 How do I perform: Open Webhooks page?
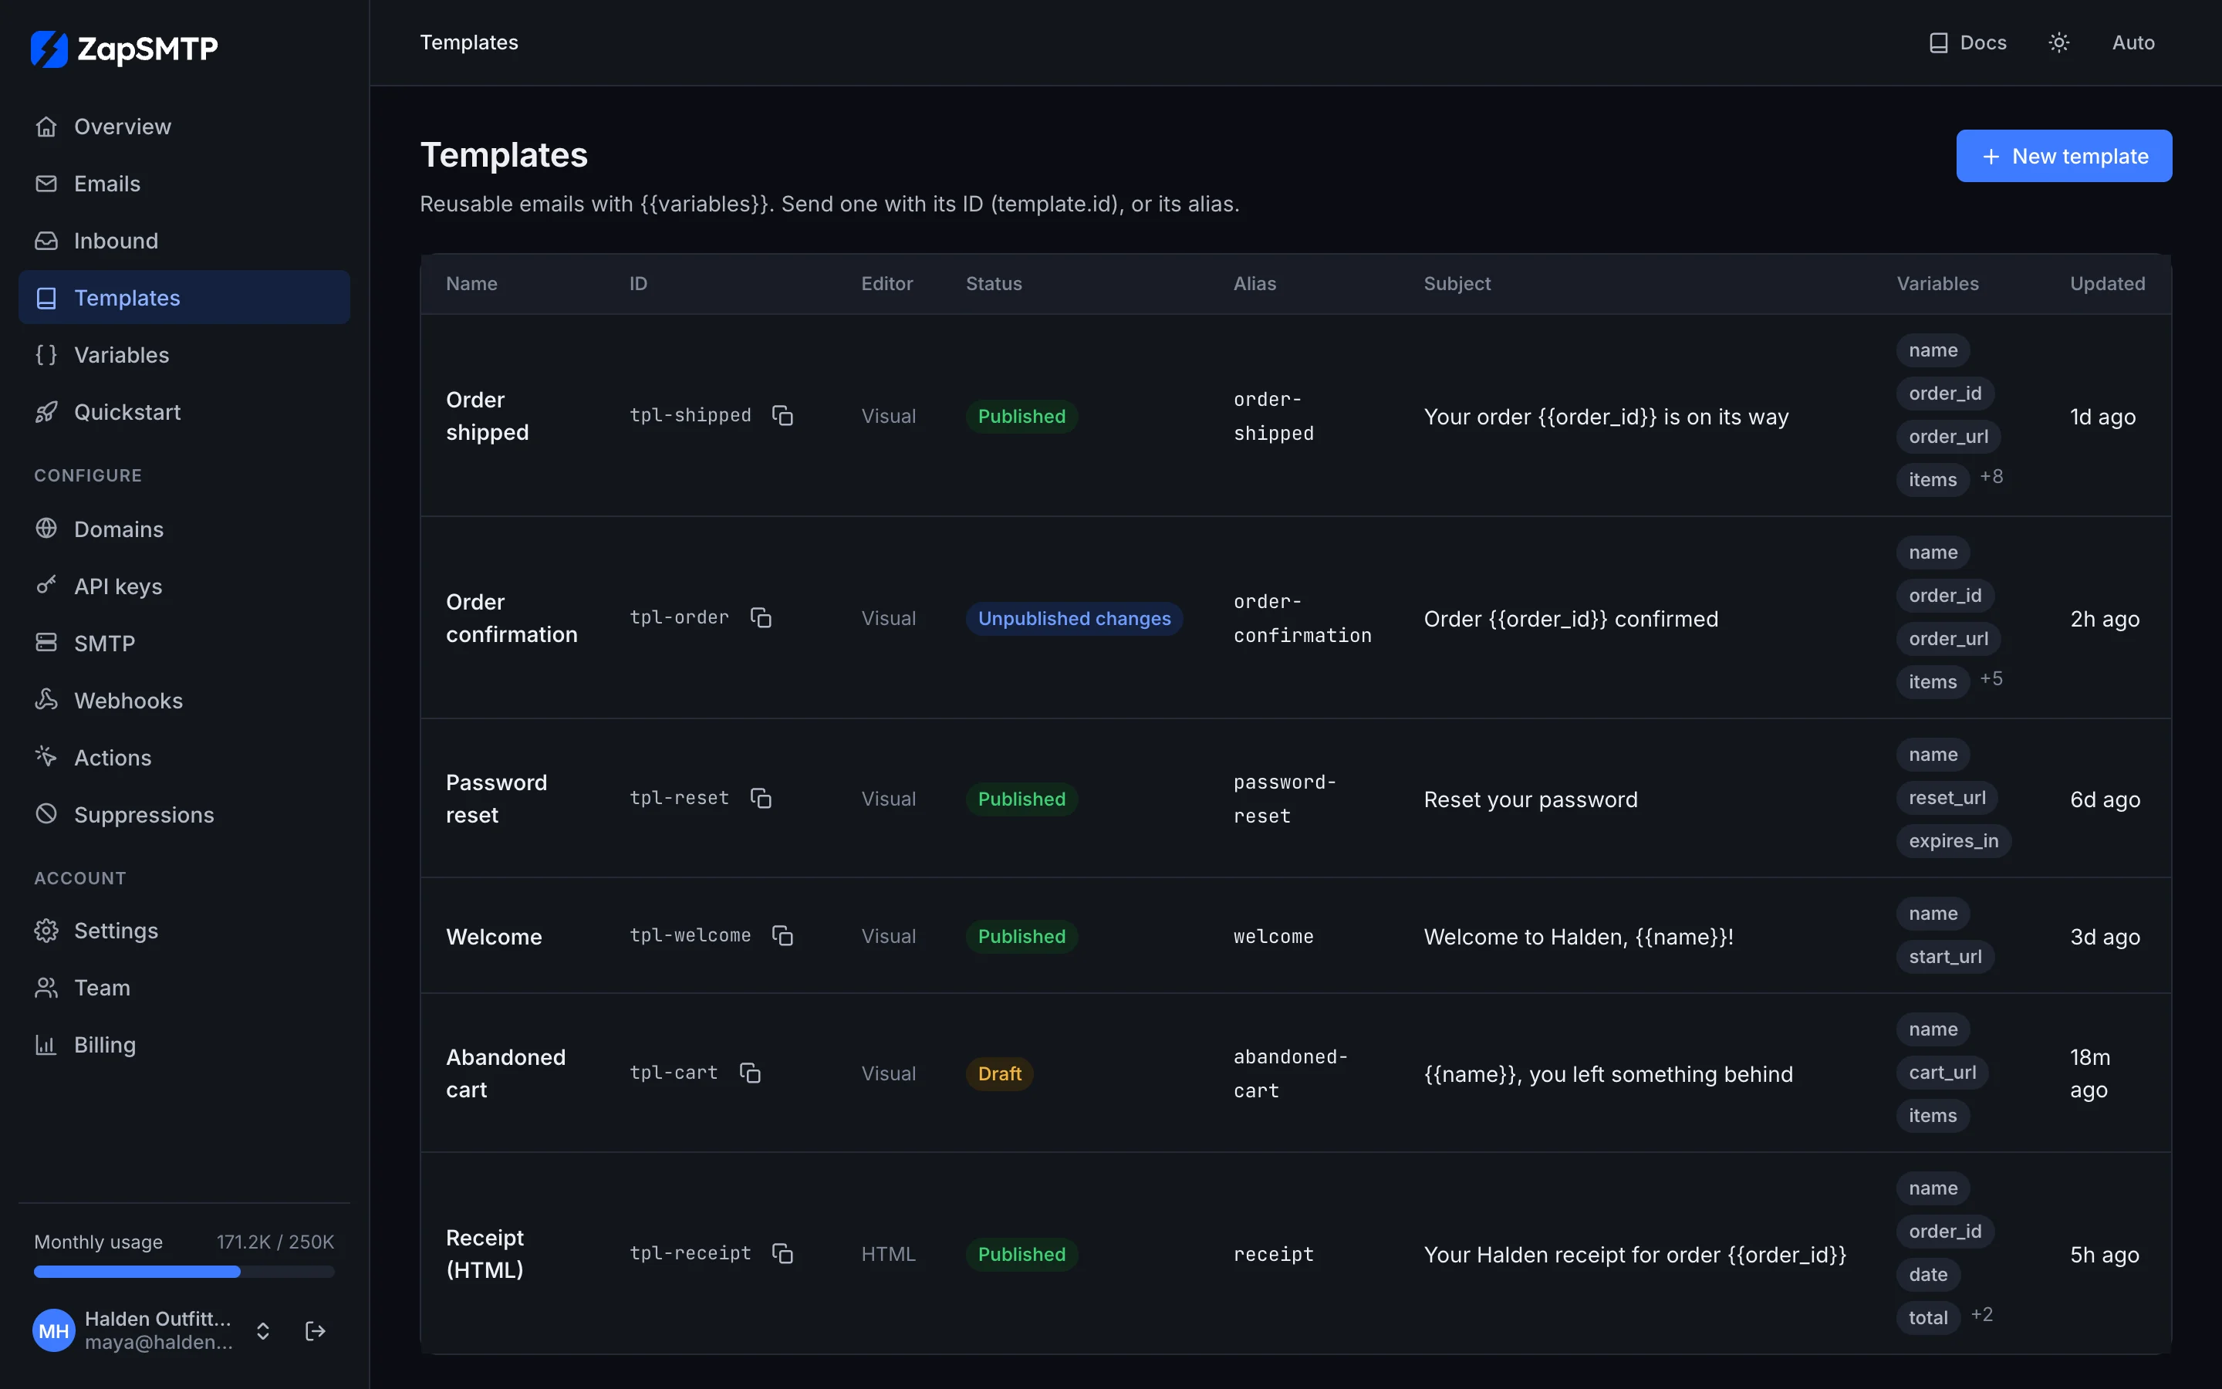click(184, 700)
